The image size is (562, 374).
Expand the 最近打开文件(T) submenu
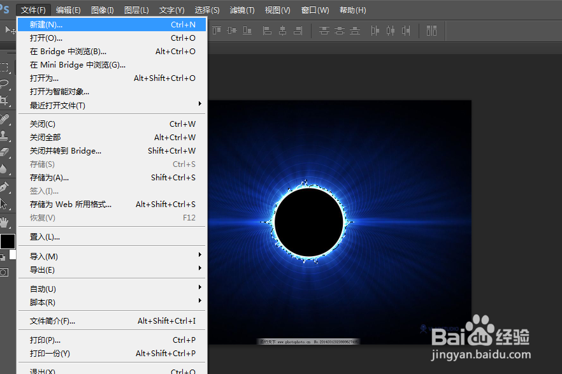(112, 105)
